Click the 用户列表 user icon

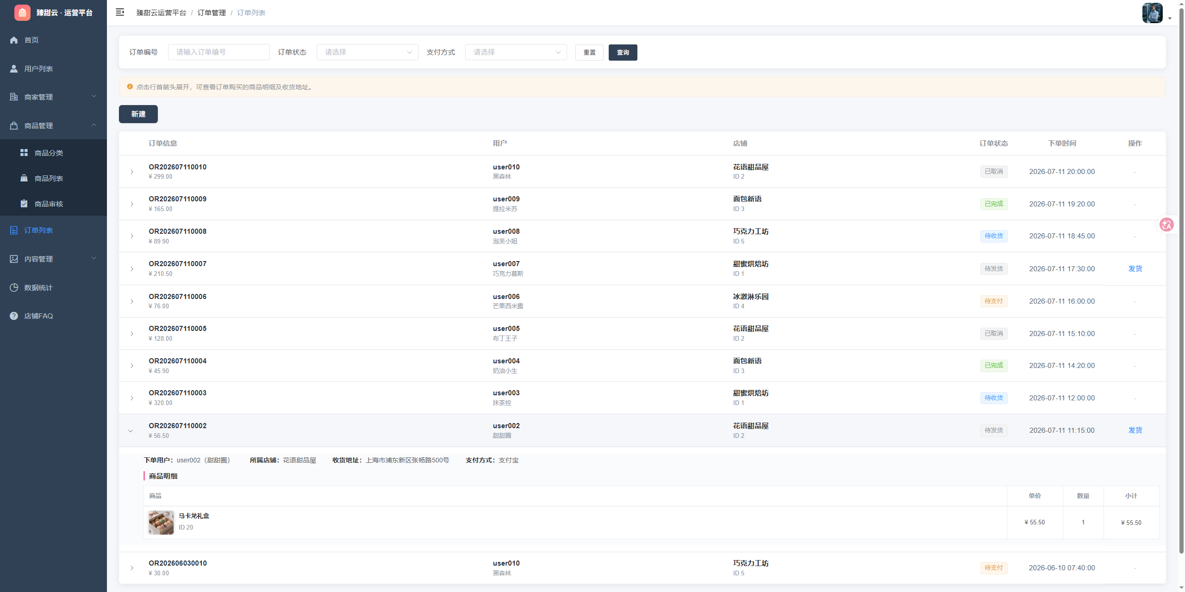click(14, 69)
